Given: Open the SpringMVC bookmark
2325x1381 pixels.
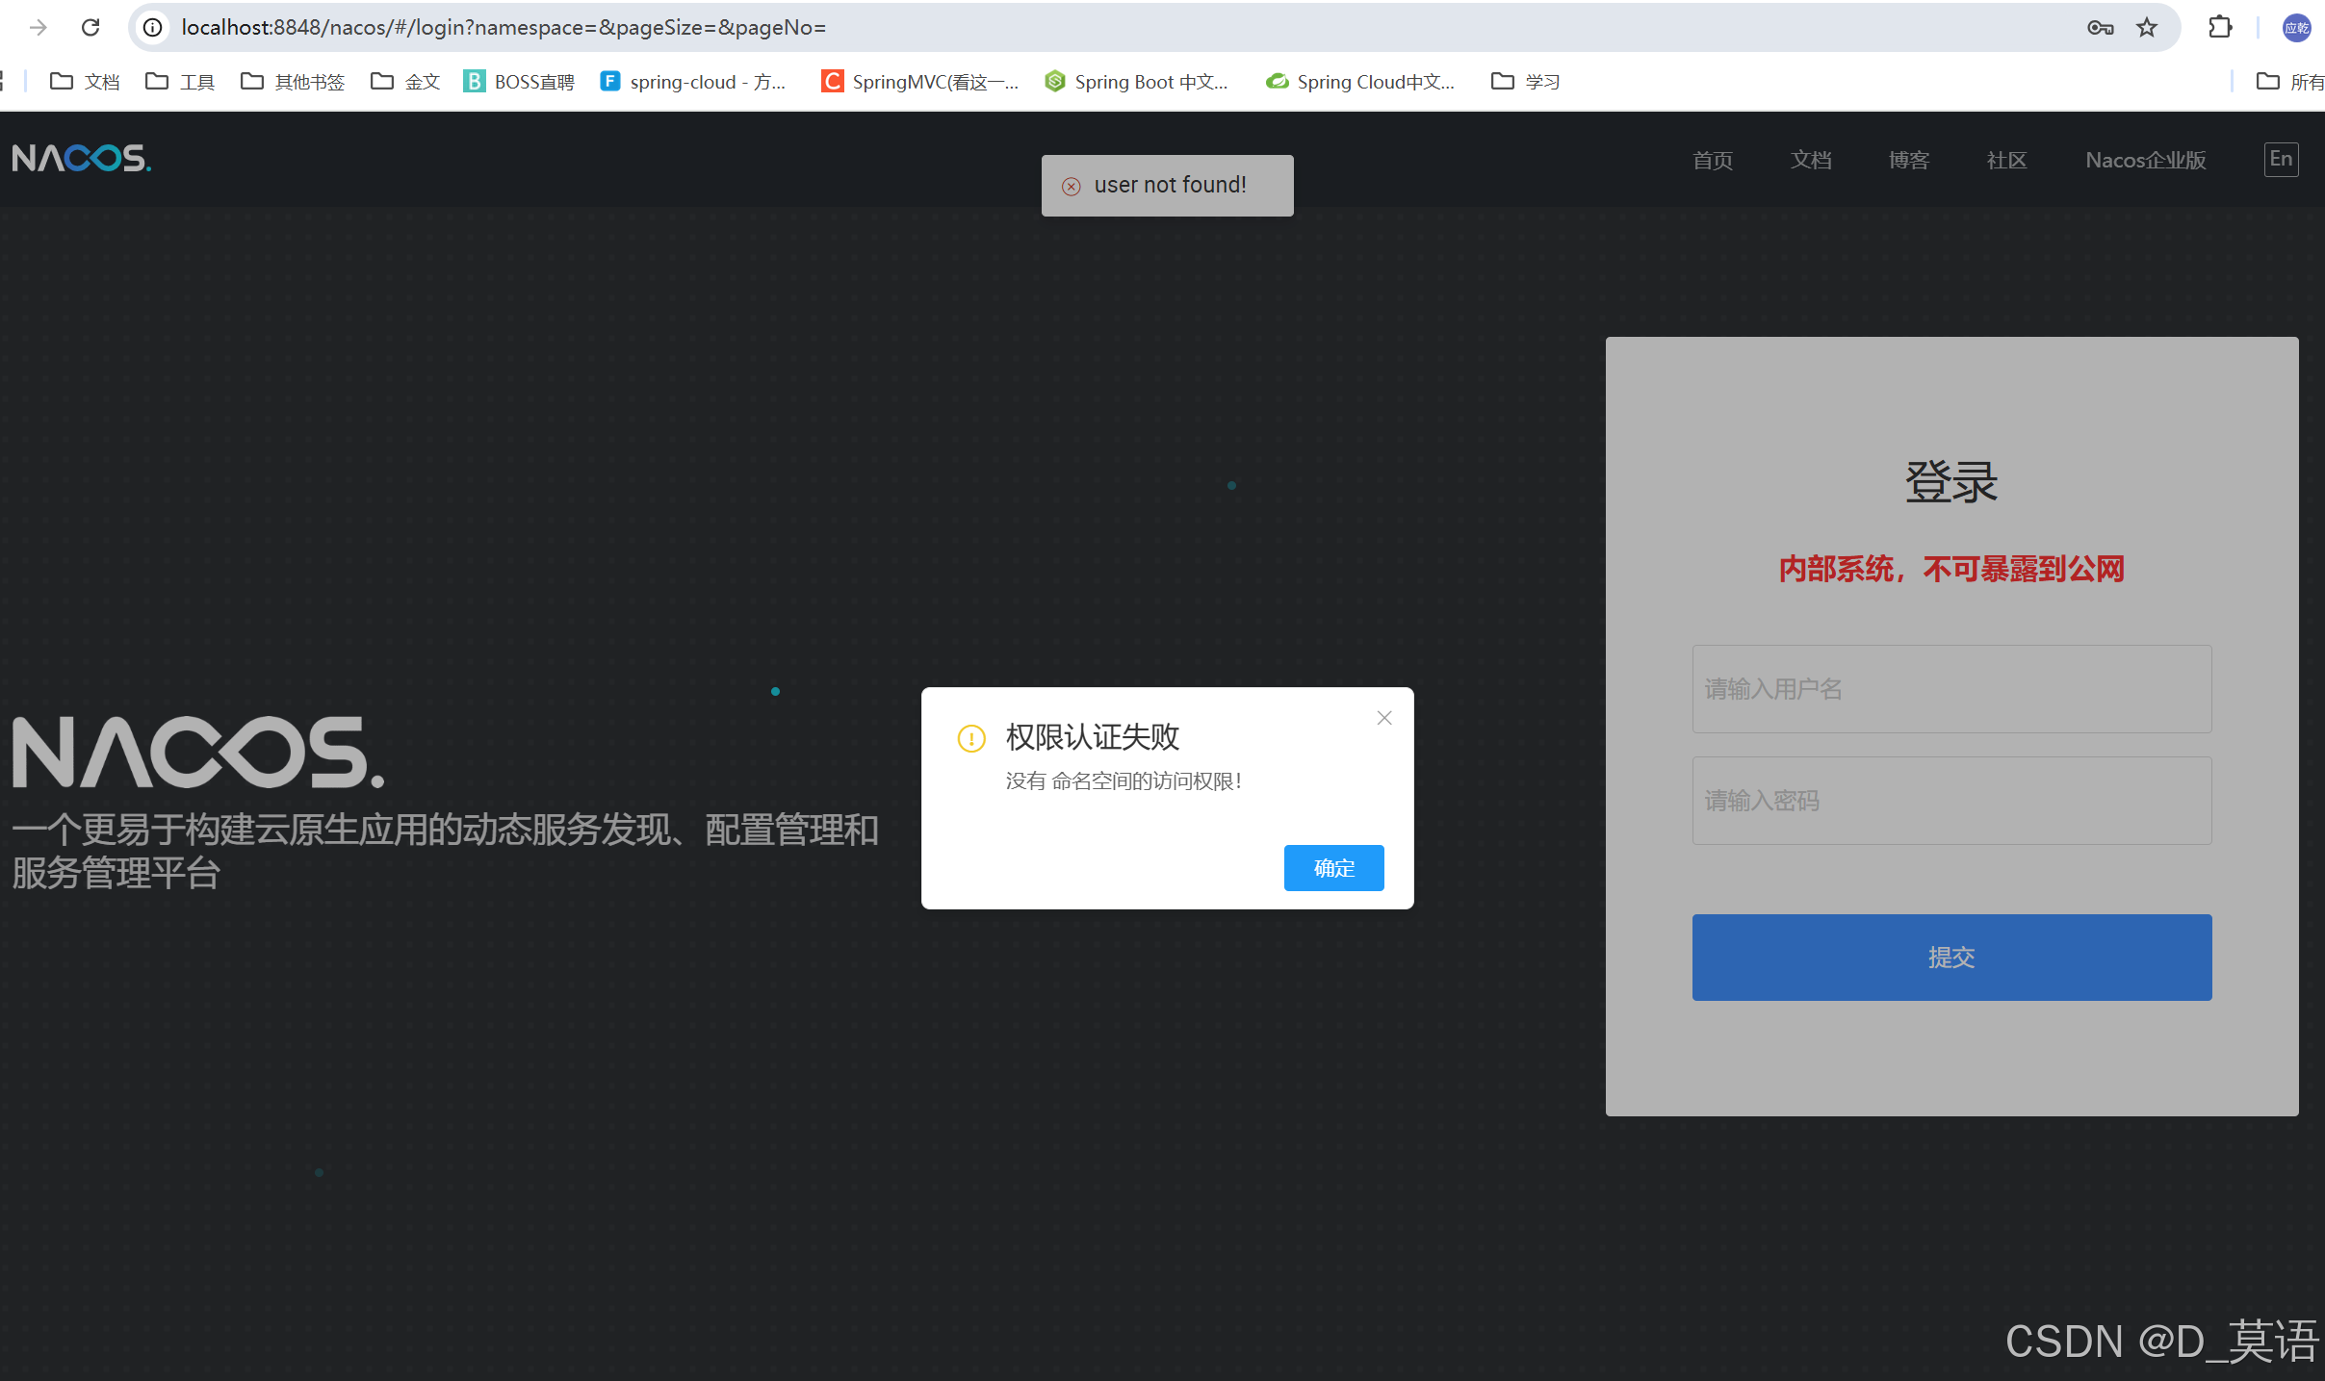Looking at the screenshot, I should coord(920,82).
